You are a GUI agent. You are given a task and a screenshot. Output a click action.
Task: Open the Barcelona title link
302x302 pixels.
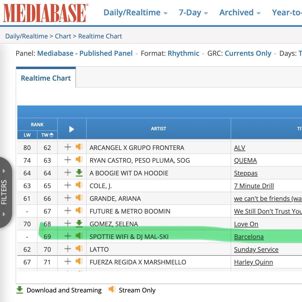[x=249, y=237]
